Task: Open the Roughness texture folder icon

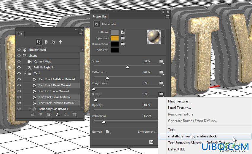Action: [161, 83]
